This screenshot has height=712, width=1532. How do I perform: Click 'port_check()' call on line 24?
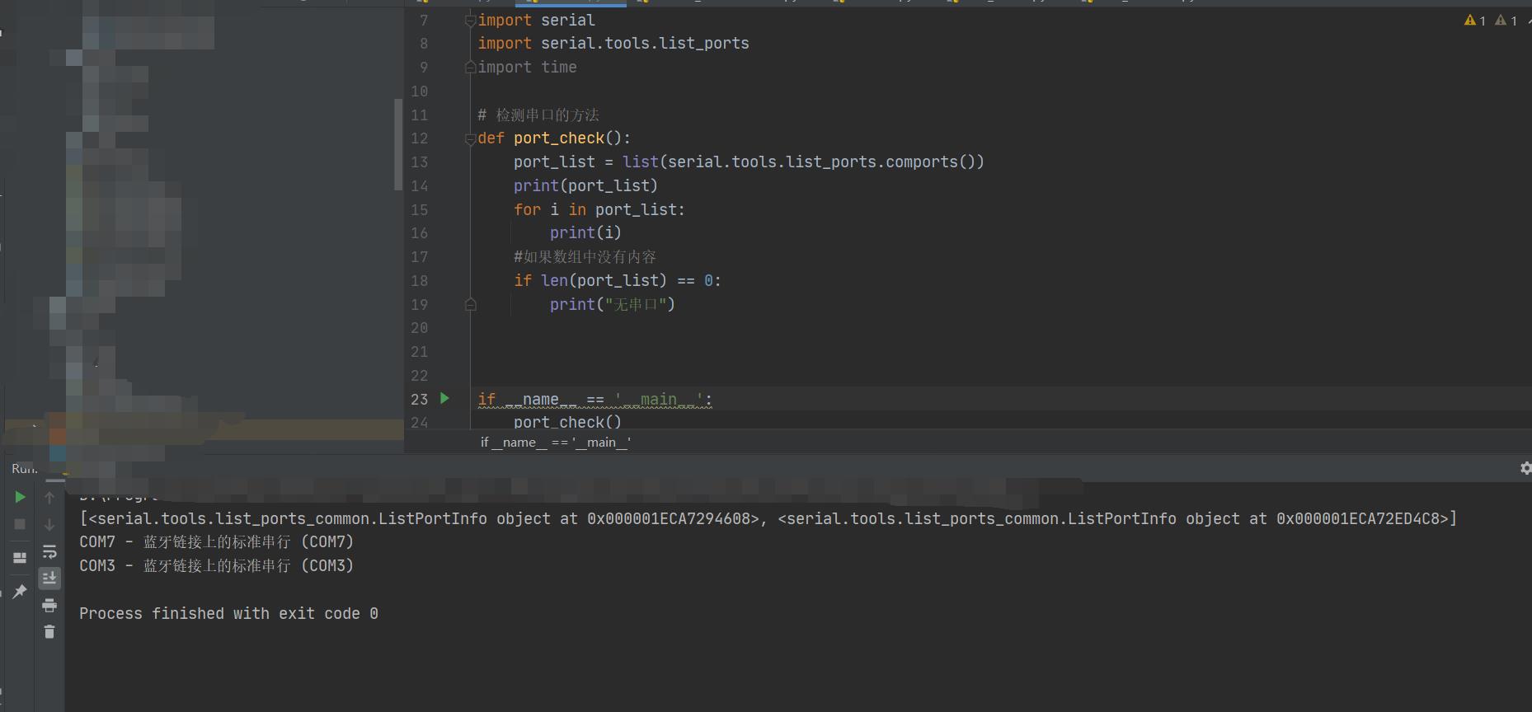567,422
